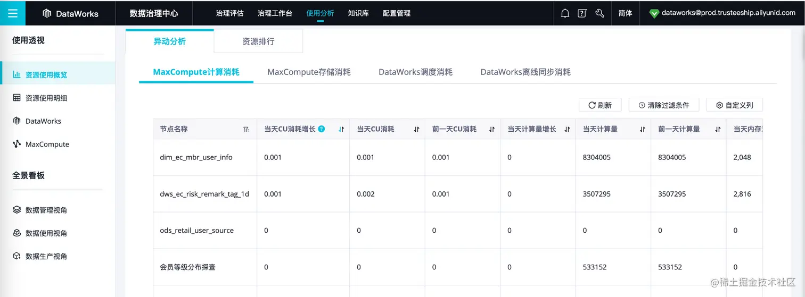Click the DataWorks logo
The height and width of the screenshot is (297, 805).
click(x=70, y=13)
